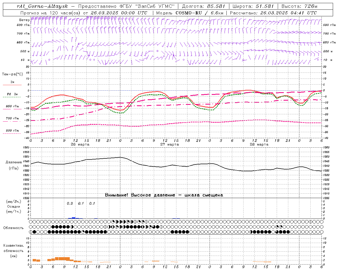Click the '500 гПа' legend entry beside temperature chart
Viewport: 337px width, 269px height.
click(x=12, y=131)
